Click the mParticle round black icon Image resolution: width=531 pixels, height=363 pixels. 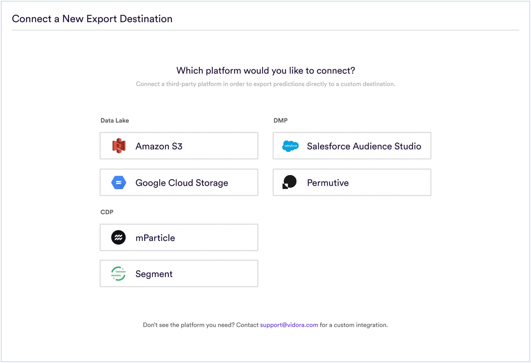118,237
